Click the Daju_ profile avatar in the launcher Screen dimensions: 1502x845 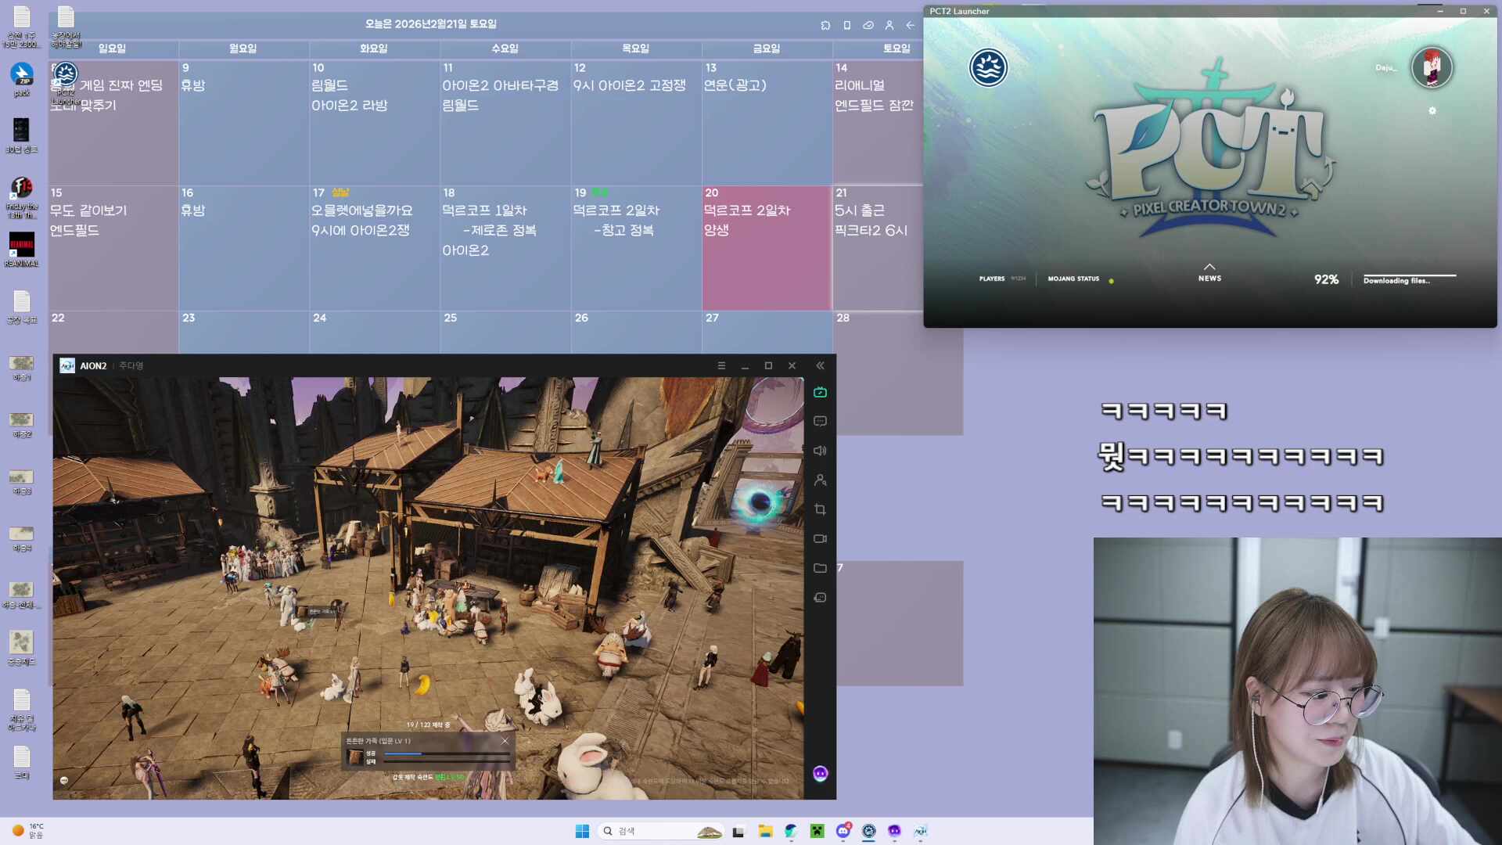tap(1432, 68)
